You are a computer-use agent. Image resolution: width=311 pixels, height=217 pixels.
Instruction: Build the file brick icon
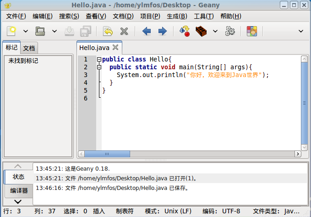point(201,31)
